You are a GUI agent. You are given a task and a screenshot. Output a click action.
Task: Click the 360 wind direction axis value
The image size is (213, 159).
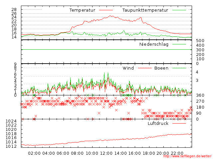pos(200,95)
